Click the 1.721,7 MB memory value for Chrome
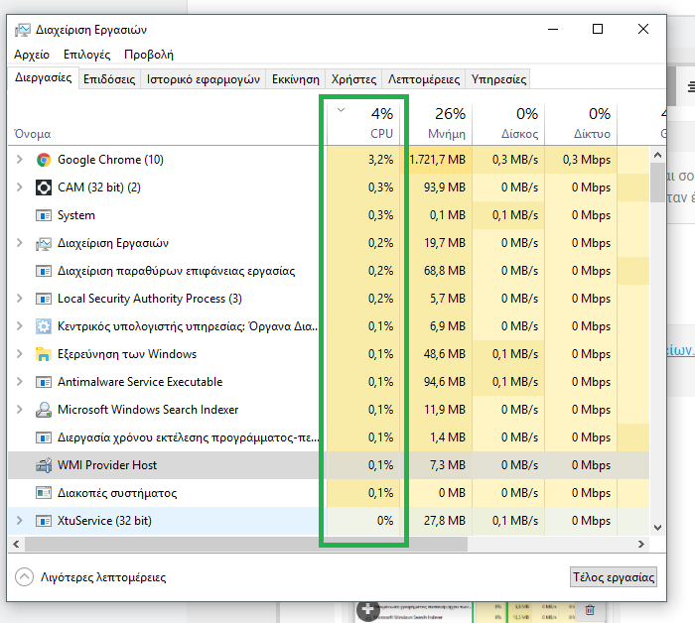The height and width of the screenshot is (623, 695). pyautogui.click(x=438, y=160)
